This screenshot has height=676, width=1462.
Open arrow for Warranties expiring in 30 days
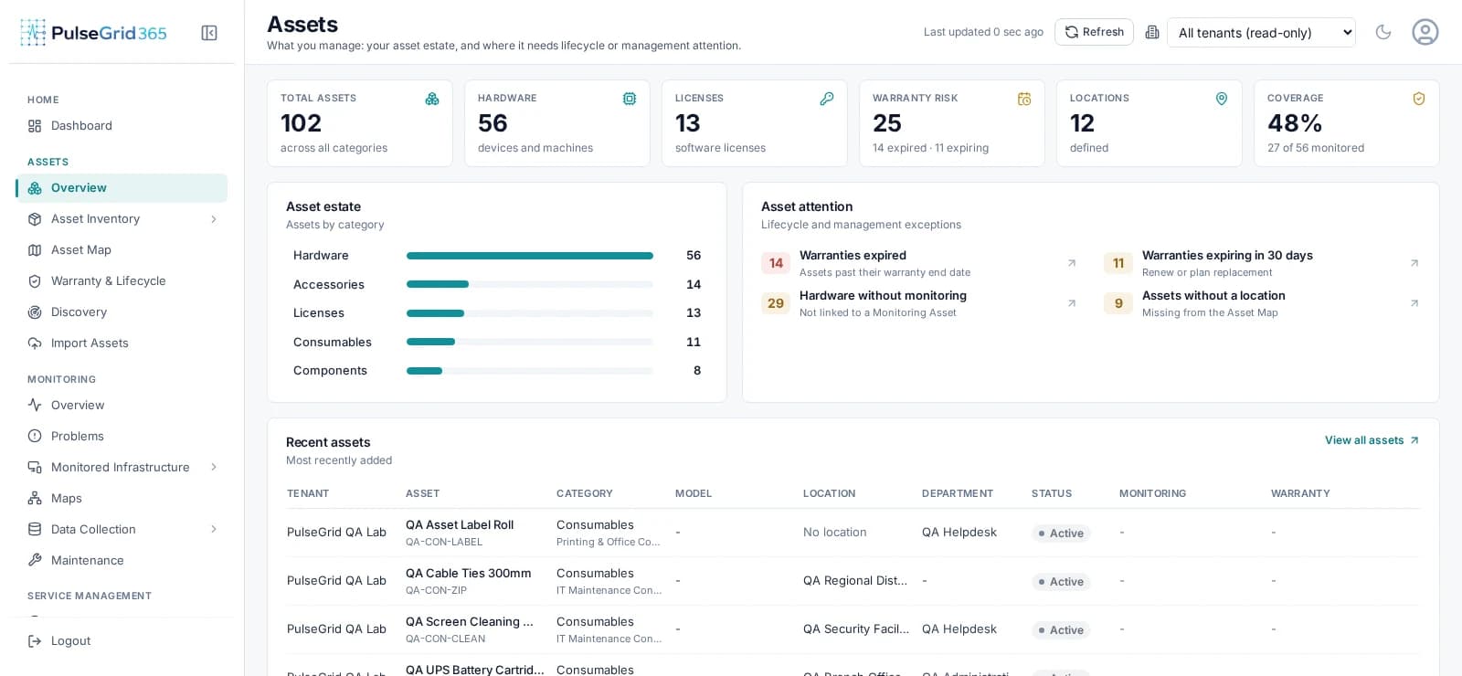tap(1414, 263)
